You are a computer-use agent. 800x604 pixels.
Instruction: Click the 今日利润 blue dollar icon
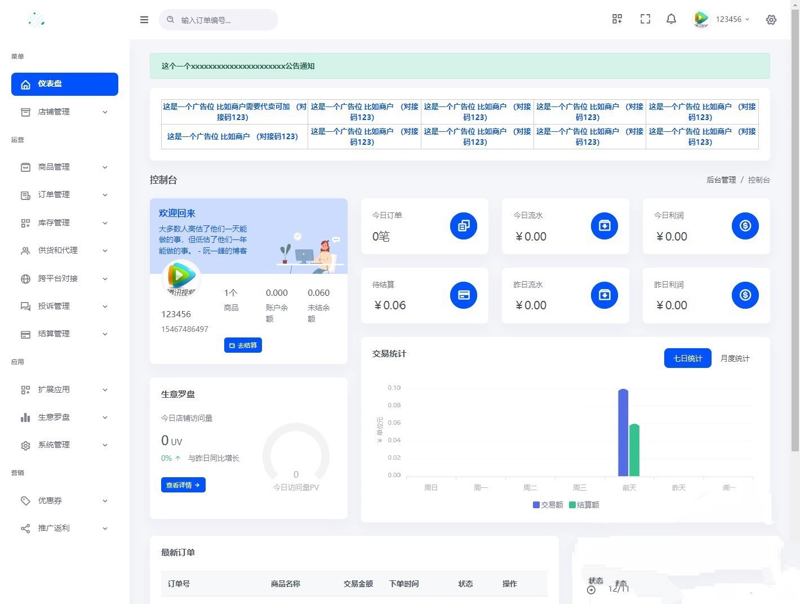point(745,226)
